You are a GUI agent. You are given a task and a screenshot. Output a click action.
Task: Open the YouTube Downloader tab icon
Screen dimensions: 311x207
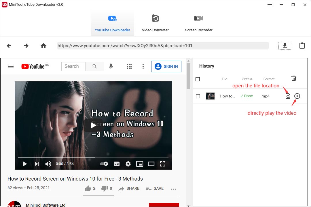pos(112,18)
